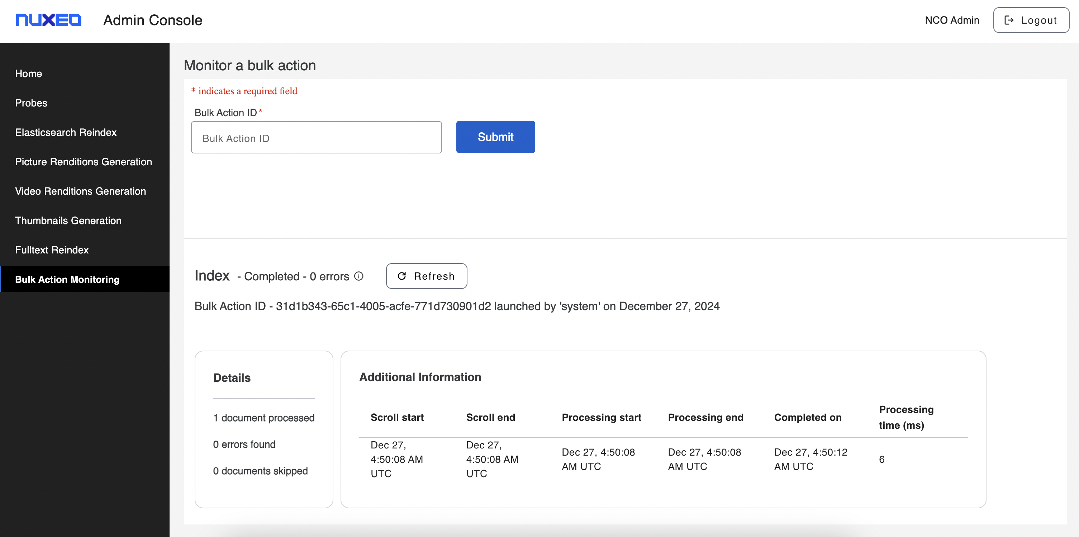Select Bulk Action Monitoring item

point(67,279)
